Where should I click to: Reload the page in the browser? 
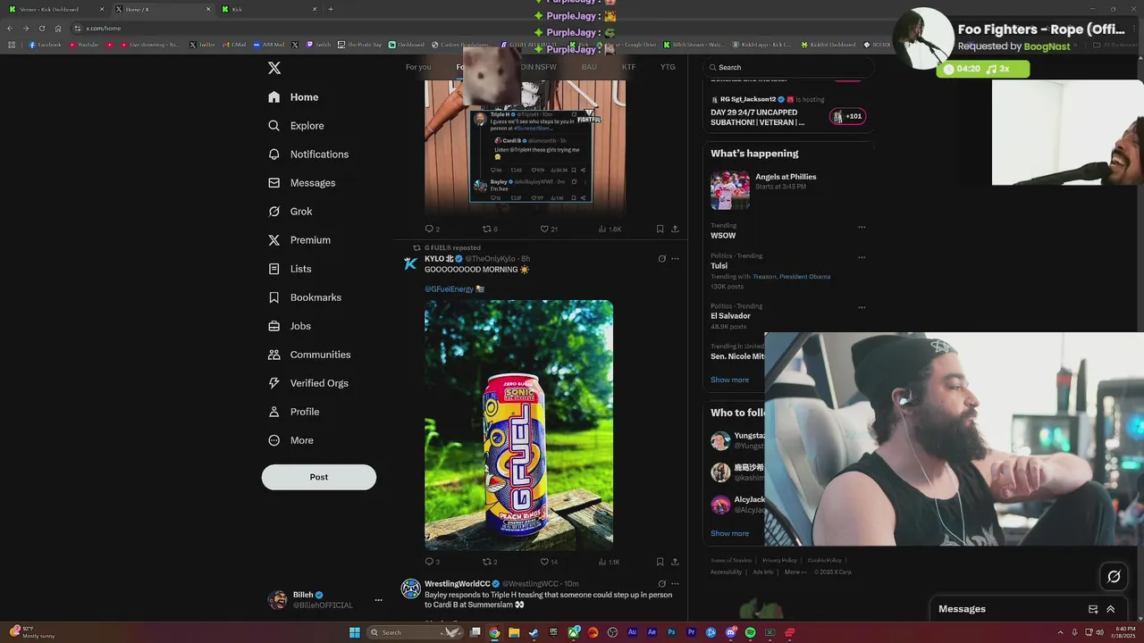point(41,29)
